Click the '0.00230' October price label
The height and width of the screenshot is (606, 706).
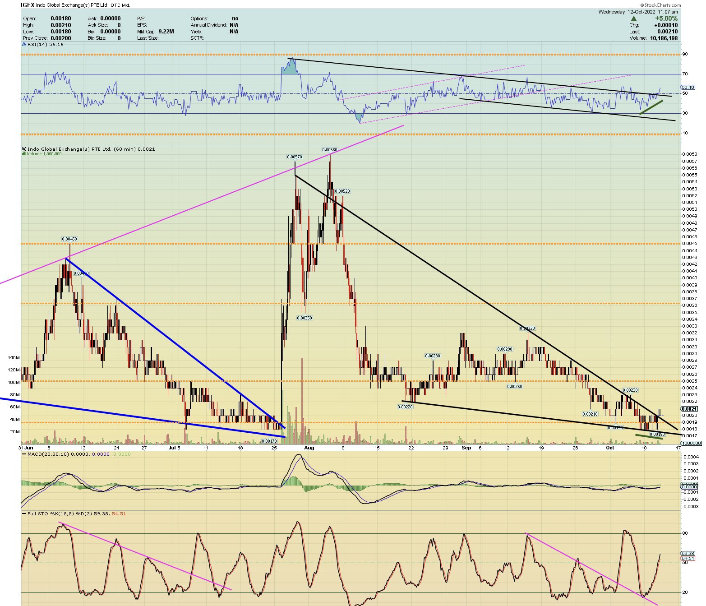tap(630, 390)
